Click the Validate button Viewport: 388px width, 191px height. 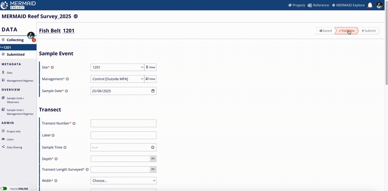346,31
